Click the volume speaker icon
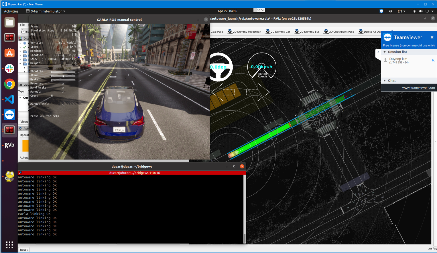The image size is (437, 253). (421, 11)
